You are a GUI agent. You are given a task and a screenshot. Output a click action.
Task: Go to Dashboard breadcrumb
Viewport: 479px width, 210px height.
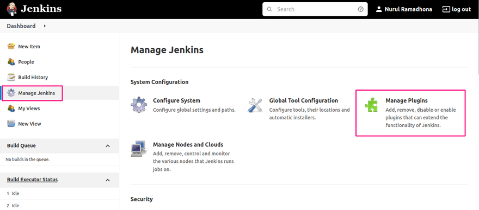tap(21, 26)
